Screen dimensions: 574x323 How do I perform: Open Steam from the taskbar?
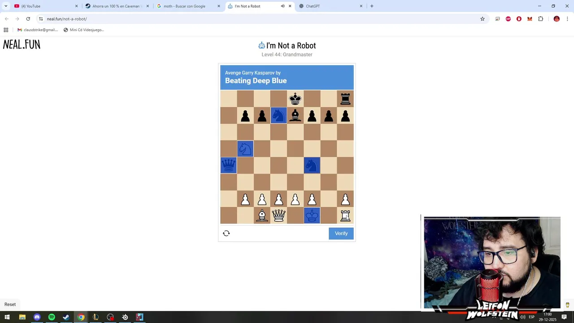[x=66, y=317]
